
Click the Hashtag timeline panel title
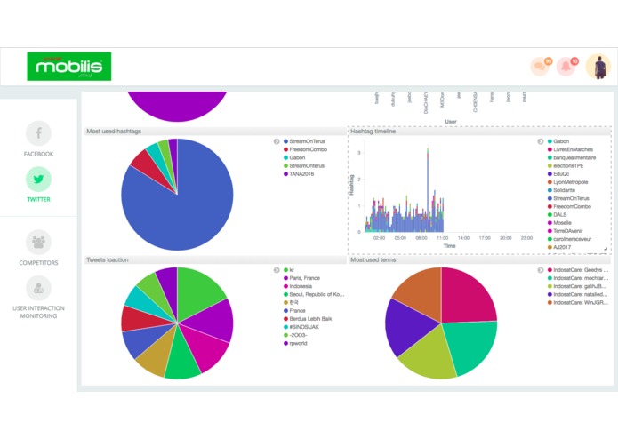pos(373,132)
